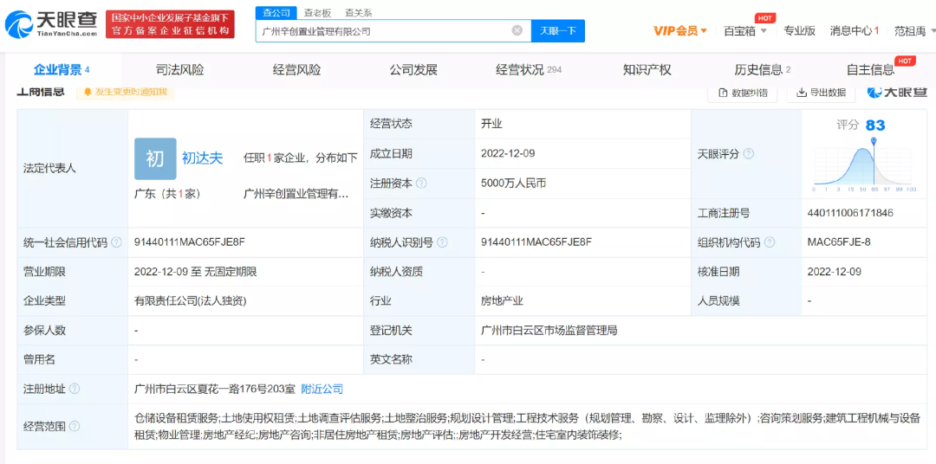The width and height of the screenshot is (936, 464).
Task: Click the help icon next to 注册资本
Action: click(x=421, y=184)
